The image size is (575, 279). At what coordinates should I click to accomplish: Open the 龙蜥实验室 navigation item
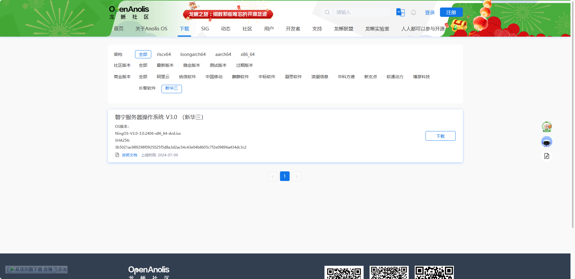click(377, 29)
